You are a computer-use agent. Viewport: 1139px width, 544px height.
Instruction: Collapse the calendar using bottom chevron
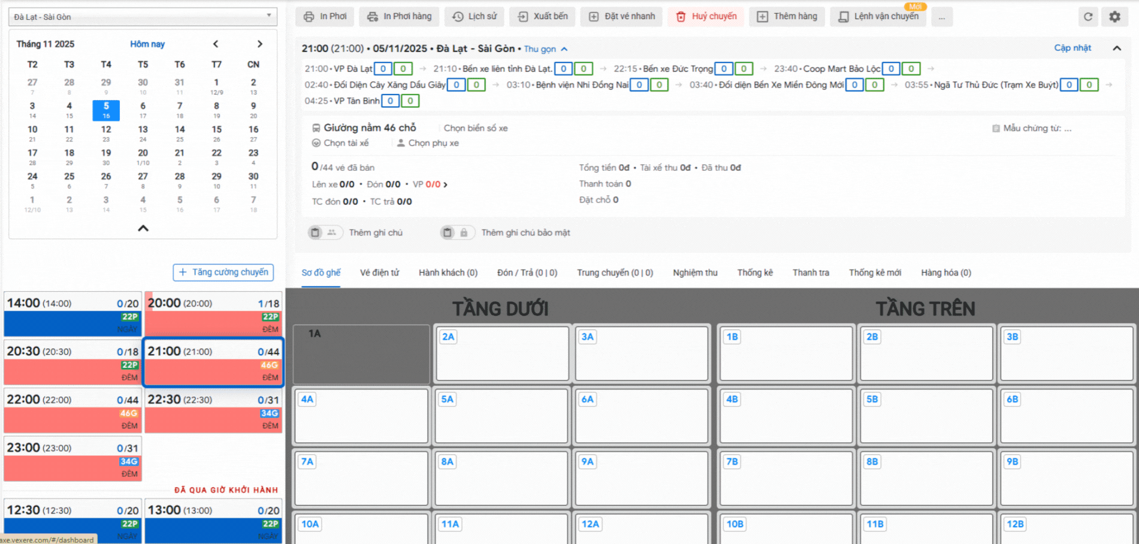tap(143, 228)
